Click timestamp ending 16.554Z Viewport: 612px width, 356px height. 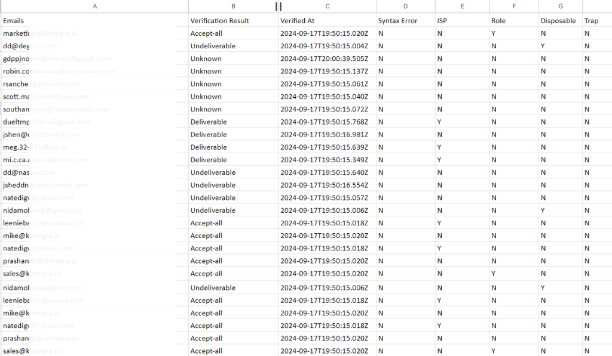point(325,185)
